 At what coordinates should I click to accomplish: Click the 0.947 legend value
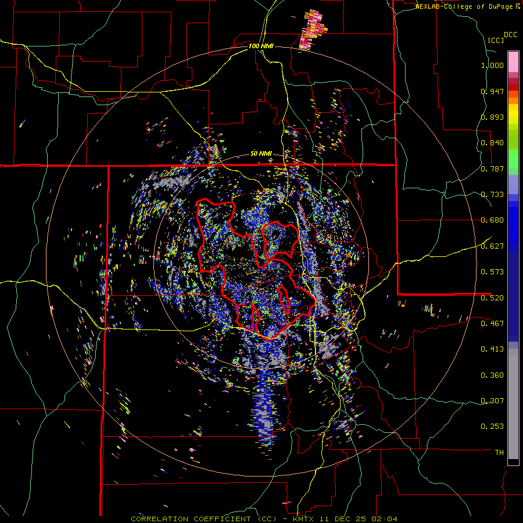coord(492,91)
